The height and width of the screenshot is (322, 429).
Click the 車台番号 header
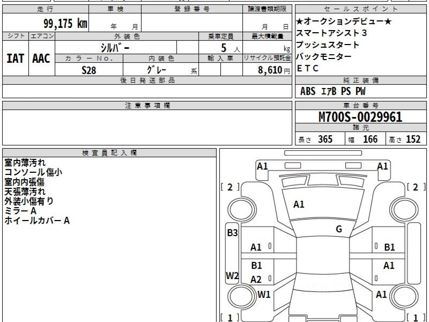tap(361, 106)
